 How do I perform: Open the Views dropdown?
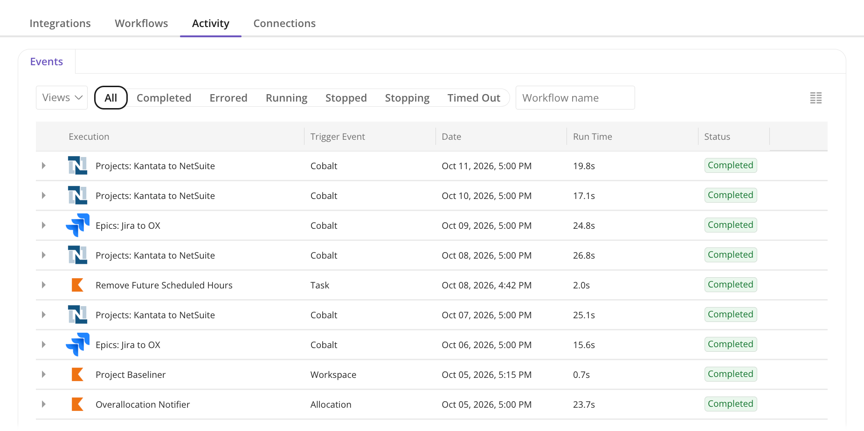[x=62, y=98]
